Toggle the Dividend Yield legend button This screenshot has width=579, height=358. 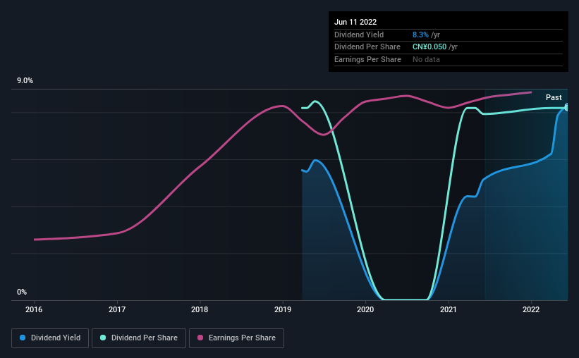[x=50, y=338]
